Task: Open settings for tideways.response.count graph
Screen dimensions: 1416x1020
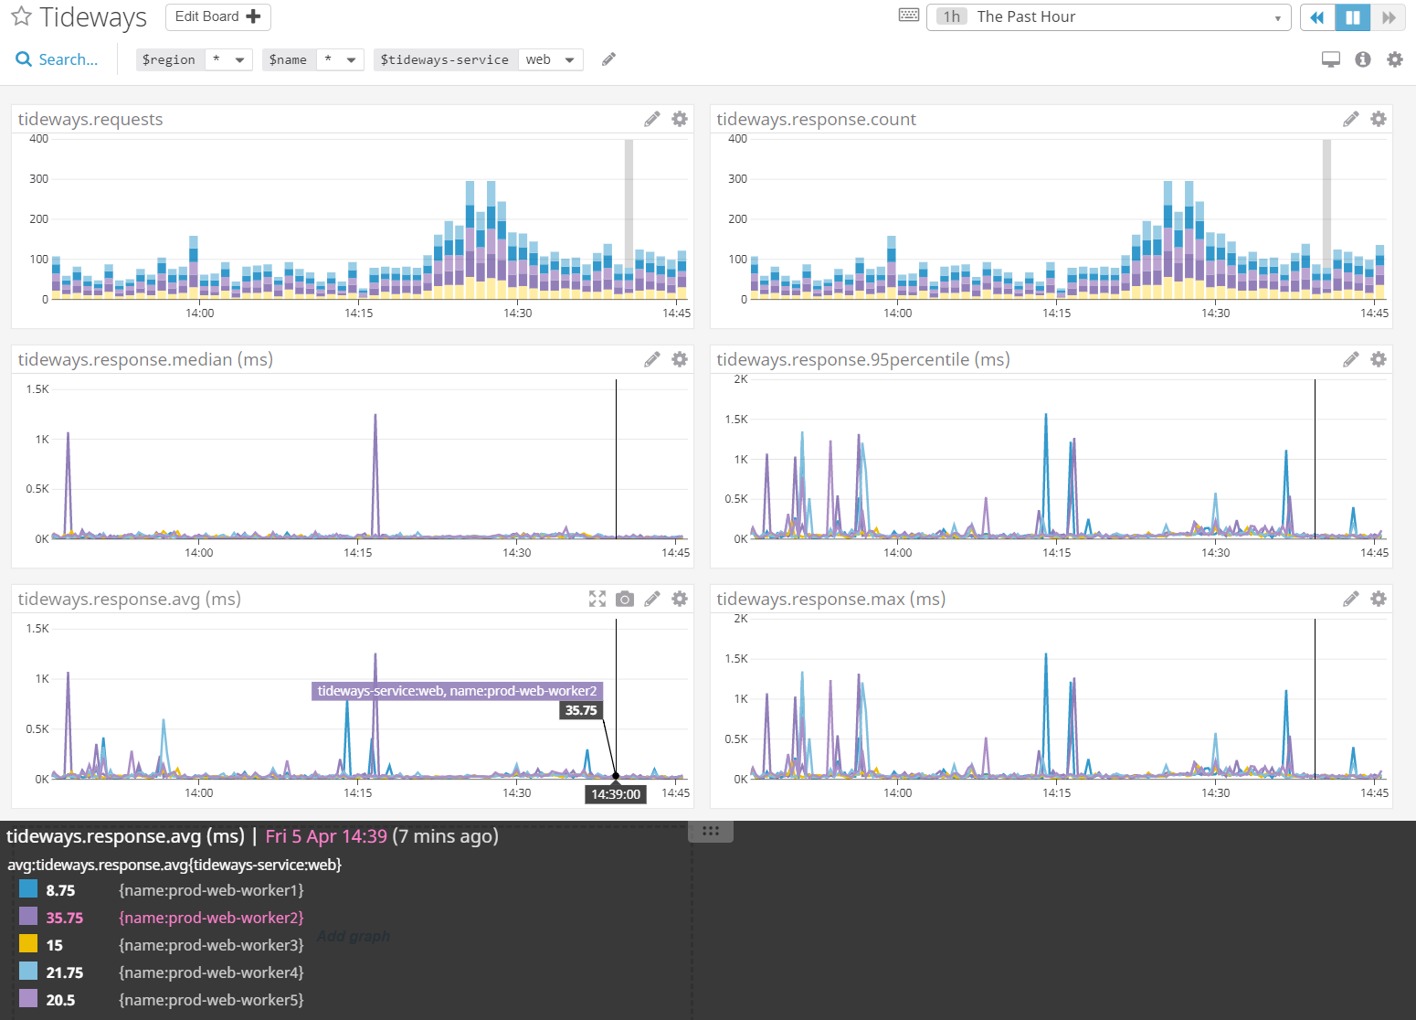Action: pyautogui.click(x=1379, y=119)
